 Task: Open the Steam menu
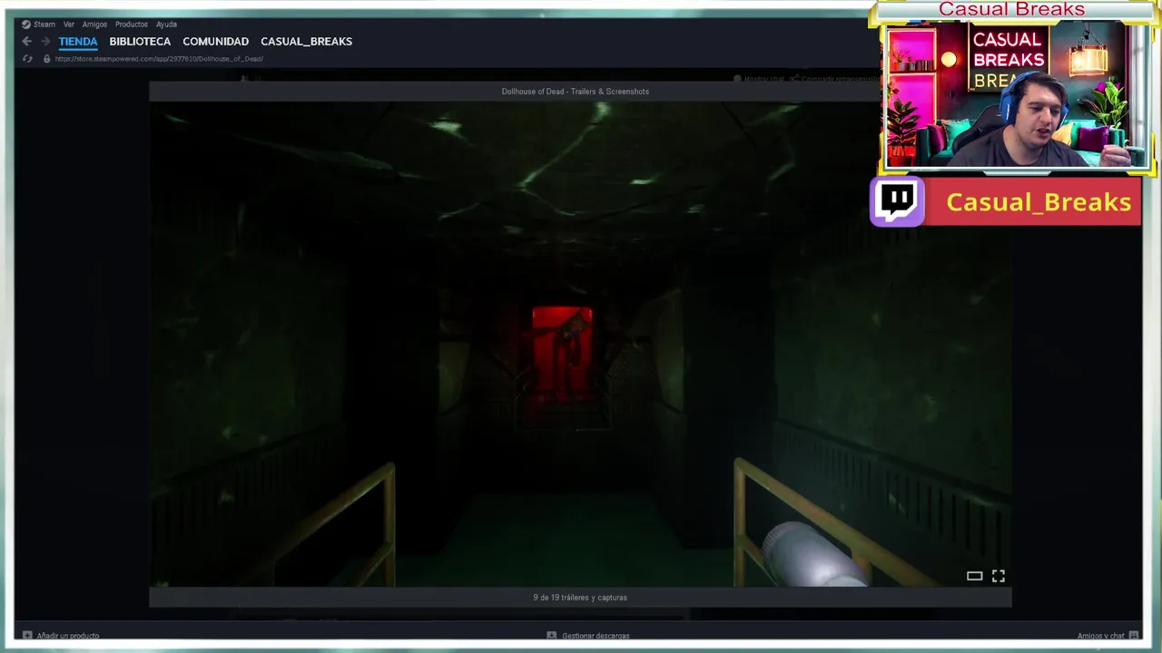(x=44, y=24)
